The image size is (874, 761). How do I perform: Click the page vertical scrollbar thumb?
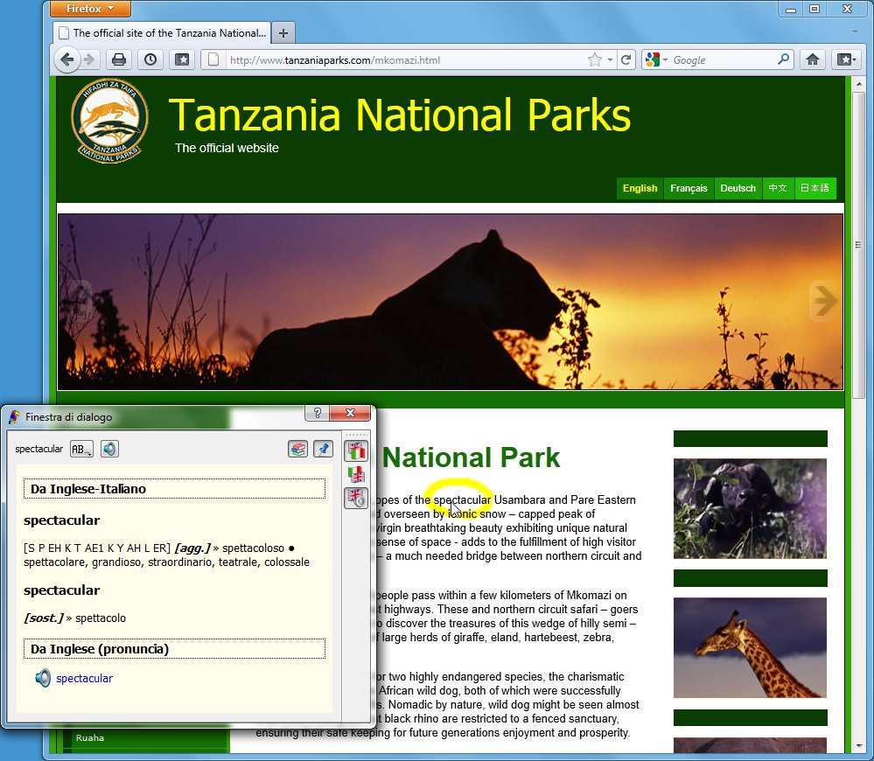tap(858, 245)
